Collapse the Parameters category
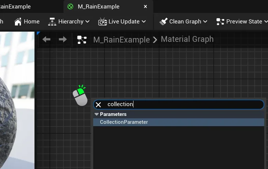The image size is (268, 169). tap(97, 114)
